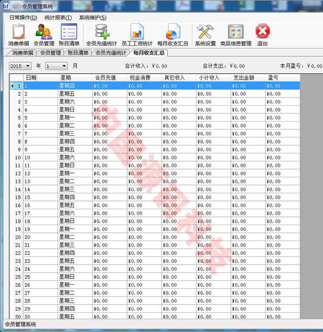Open the 商品信息管理 toolbar icon
This screenshot has width=323, height=332.
point(236,35)
